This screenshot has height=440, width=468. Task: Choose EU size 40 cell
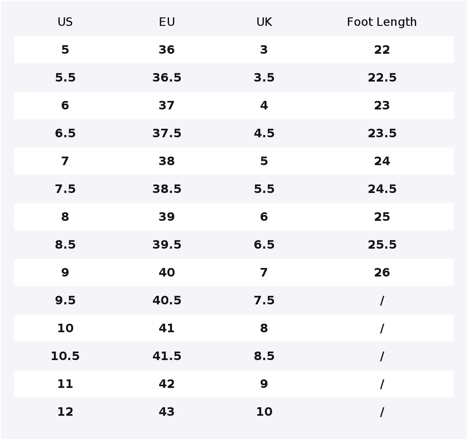(167, 273)
